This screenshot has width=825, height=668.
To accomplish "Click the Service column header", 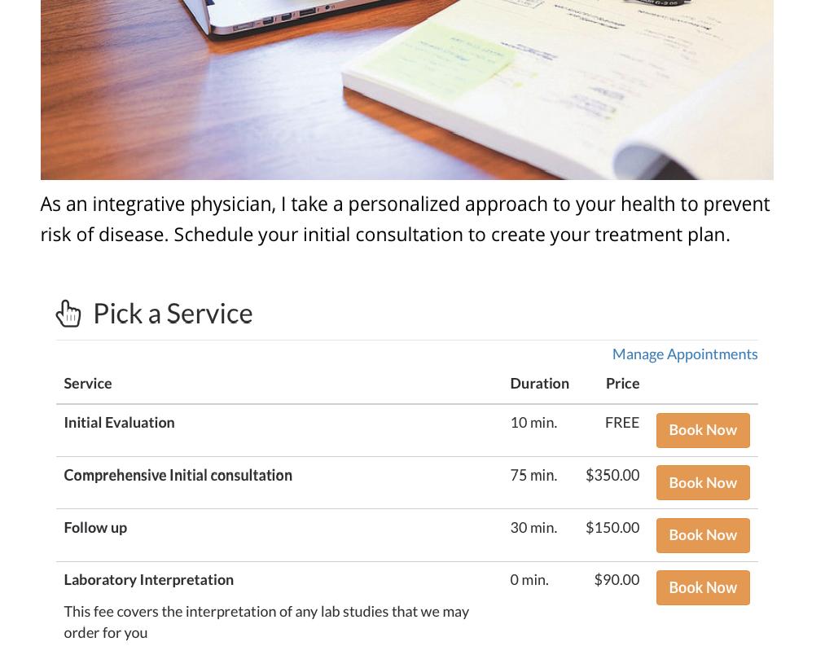I will point(88,384).
